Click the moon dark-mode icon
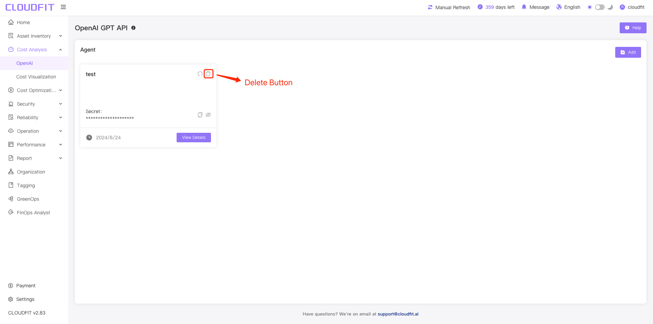653x324 pixels. click(x=610, y=7)
